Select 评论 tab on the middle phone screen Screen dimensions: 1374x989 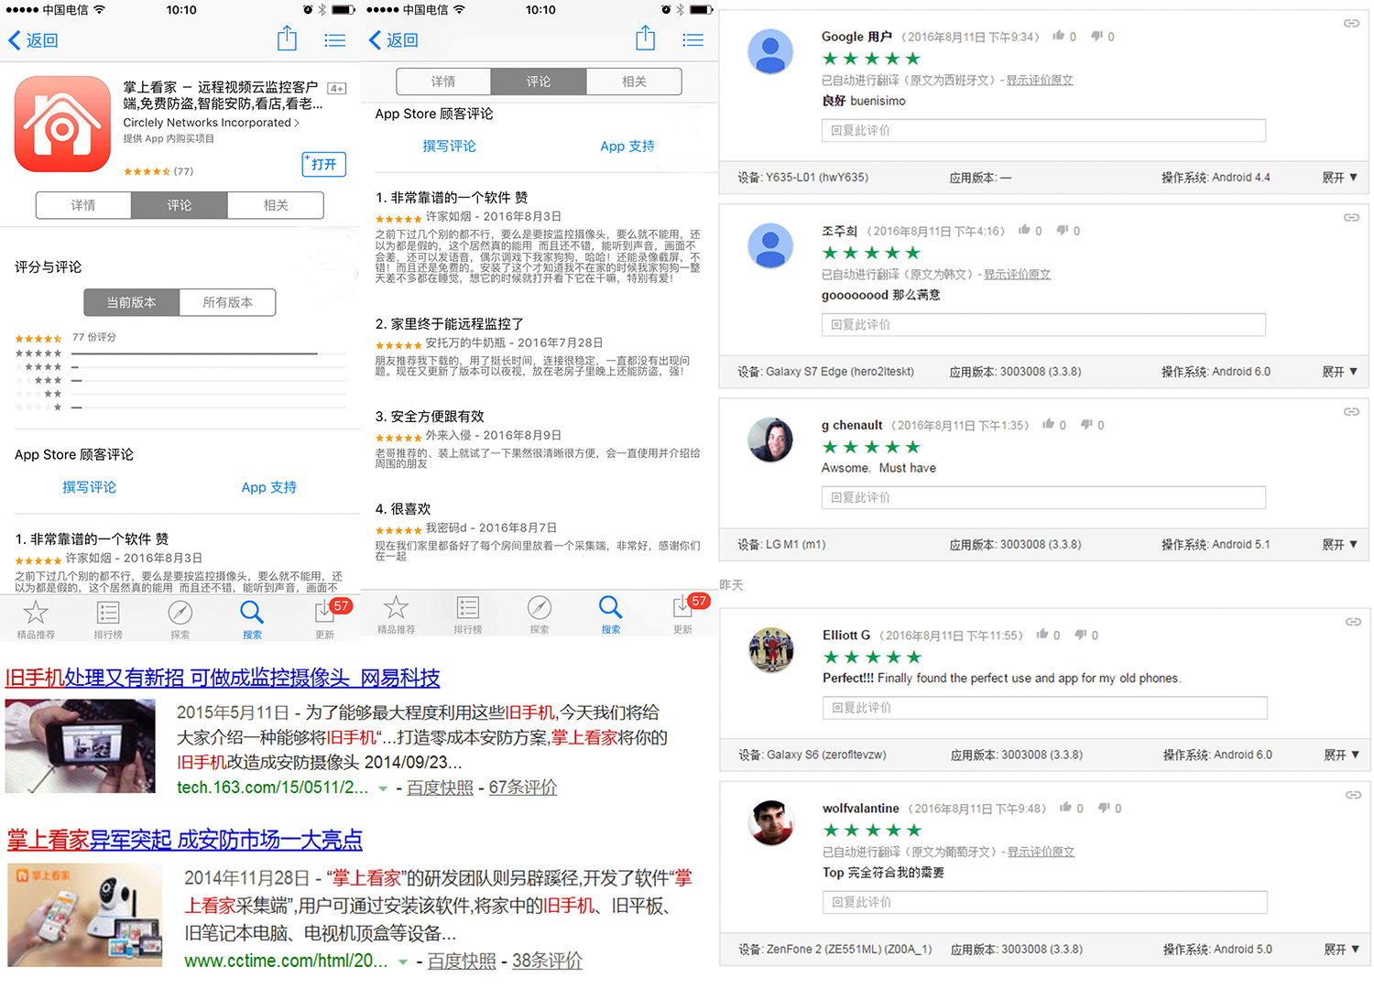pyautogui.click(x=539, y=82)
